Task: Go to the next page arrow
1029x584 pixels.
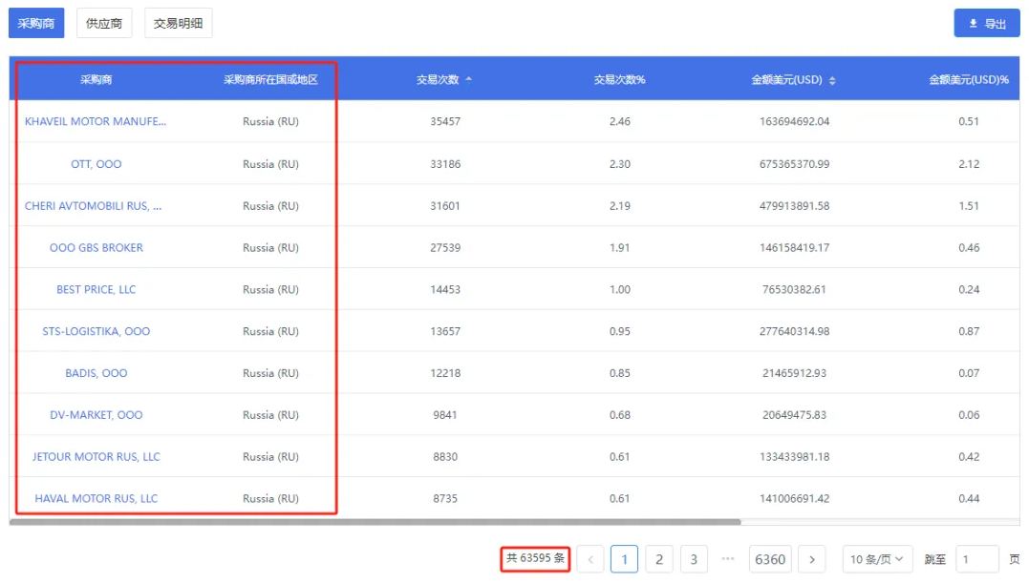Action: (812, 559)
